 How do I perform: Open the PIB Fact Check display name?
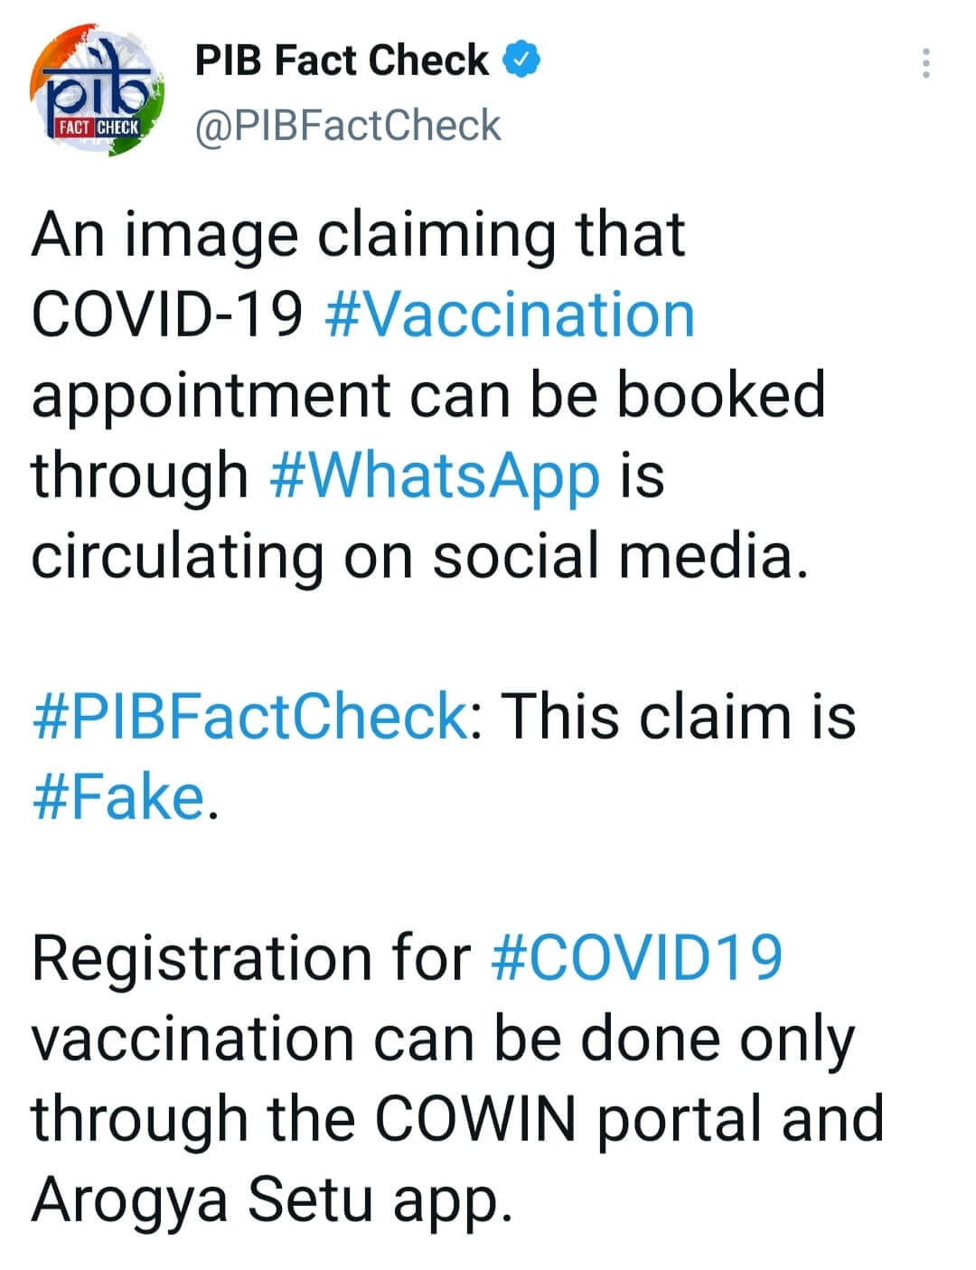pyautogui.click(x=342, y=61)
